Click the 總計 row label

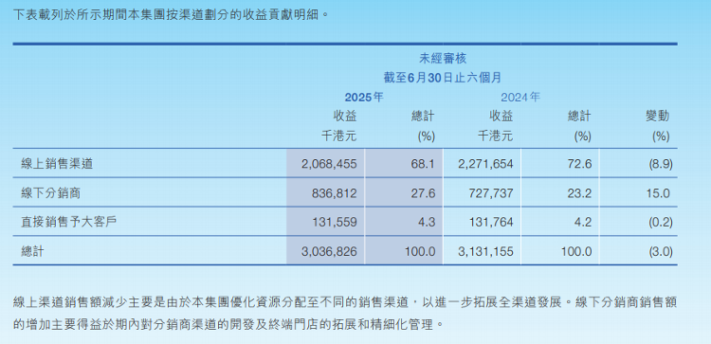click(32, 251)
